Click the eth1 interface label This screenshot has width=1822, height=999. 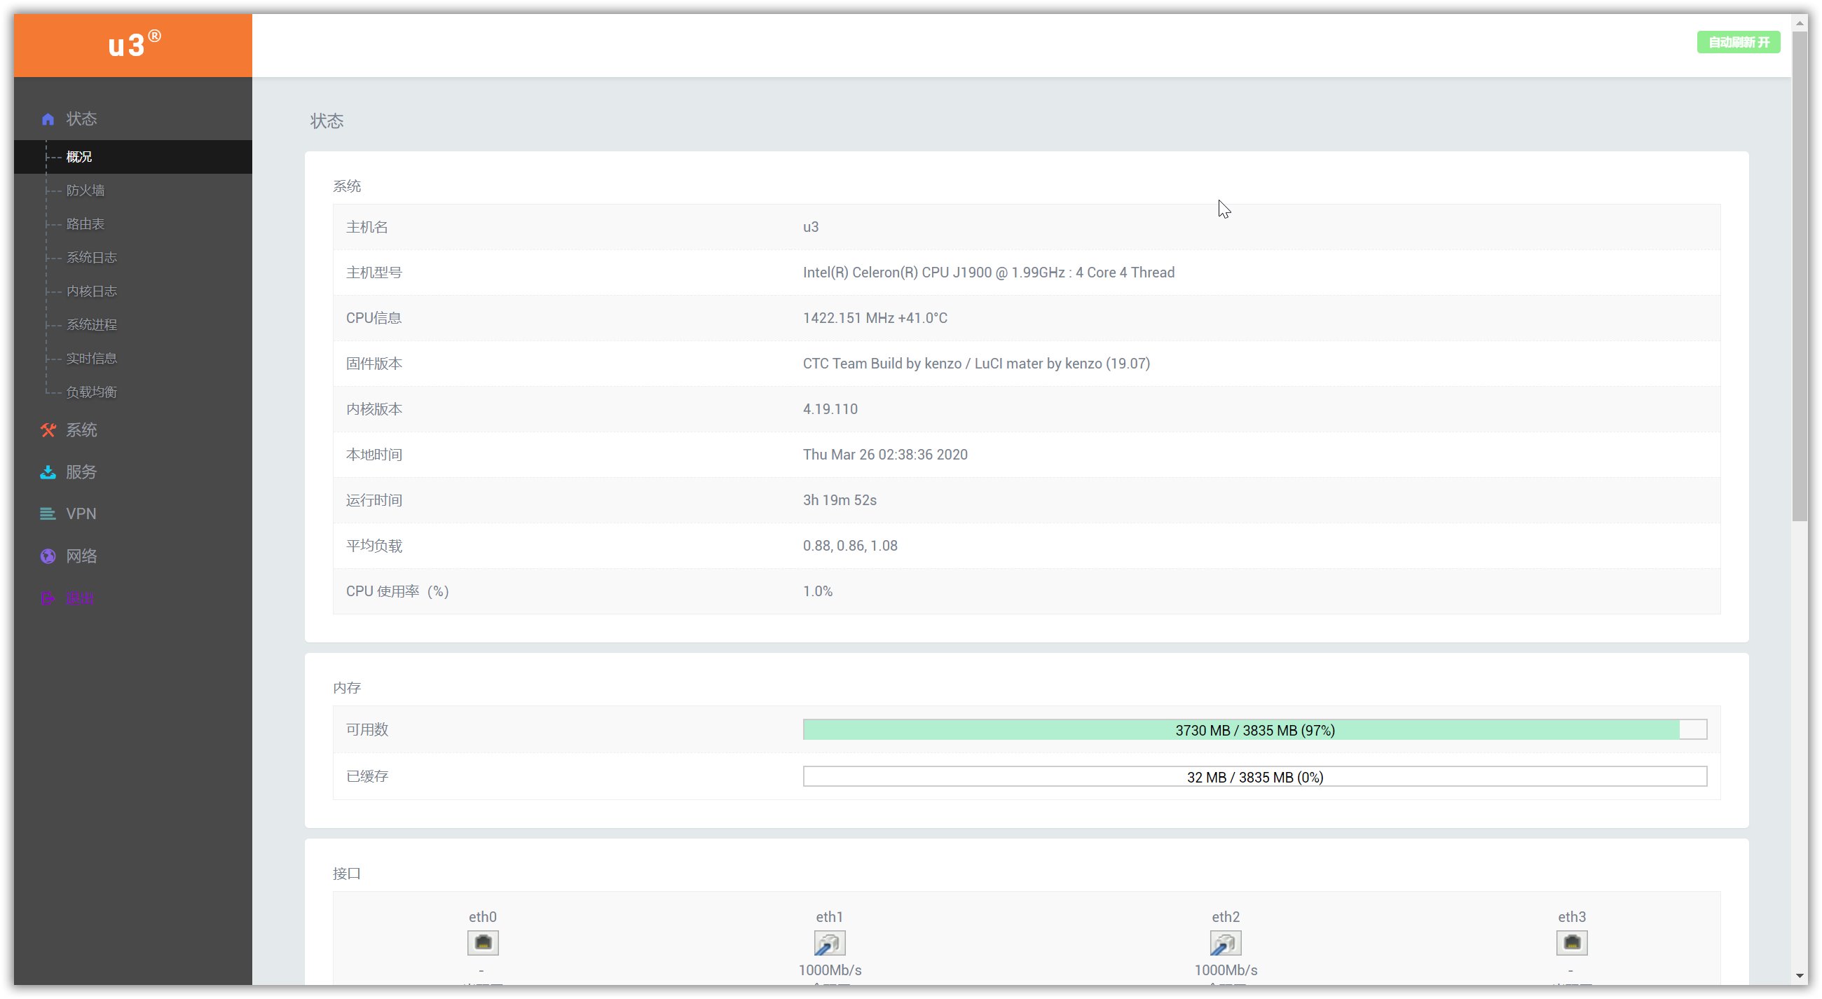829,917
